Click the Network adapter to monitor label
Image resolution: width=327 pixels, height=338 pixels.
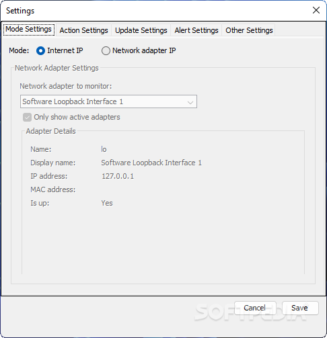coord(66,86)
